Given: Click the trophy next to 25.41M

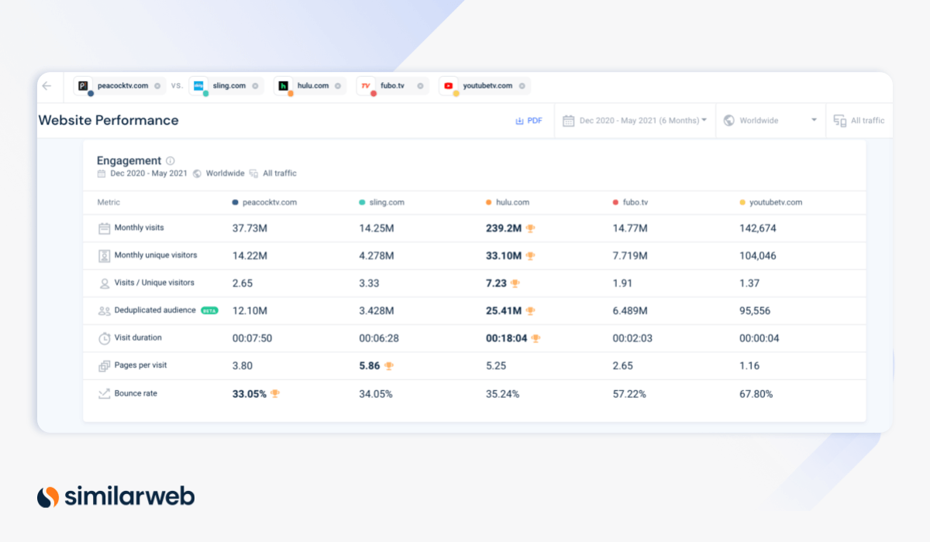Looking at the screenshot, I should [530, 310].
